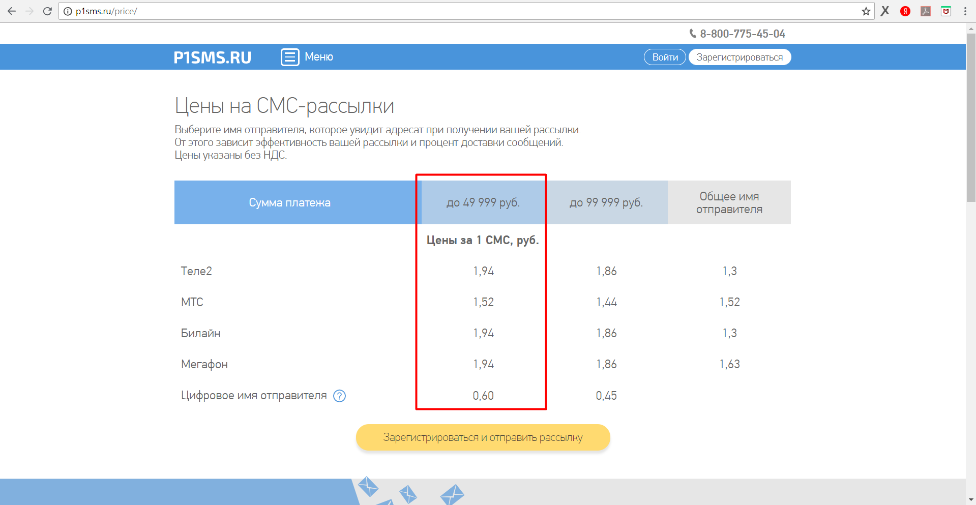Click the browser forward arrow
The width and height of the screenshot is (976, 505).
[x=29, y=11]
